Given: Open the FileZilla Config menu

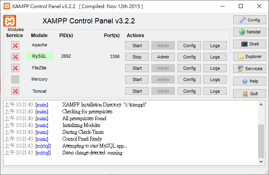Looking at the screenshot, I should tap(189, 68).
